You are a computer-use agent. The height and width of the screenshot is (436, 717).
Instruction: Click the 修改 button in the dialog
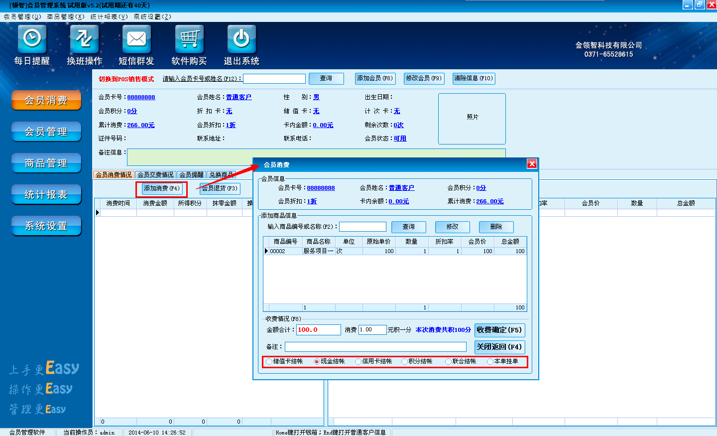tap(453, 227)
